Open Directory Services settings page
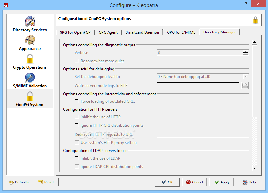The height and width of the screenshot is (193, 268). click(x=30, y=24)
